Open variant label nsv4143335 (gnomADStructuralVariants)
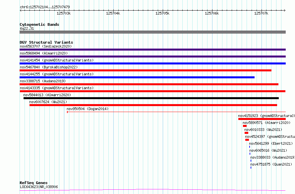This screenshot has width=295, height=194. 57,88
